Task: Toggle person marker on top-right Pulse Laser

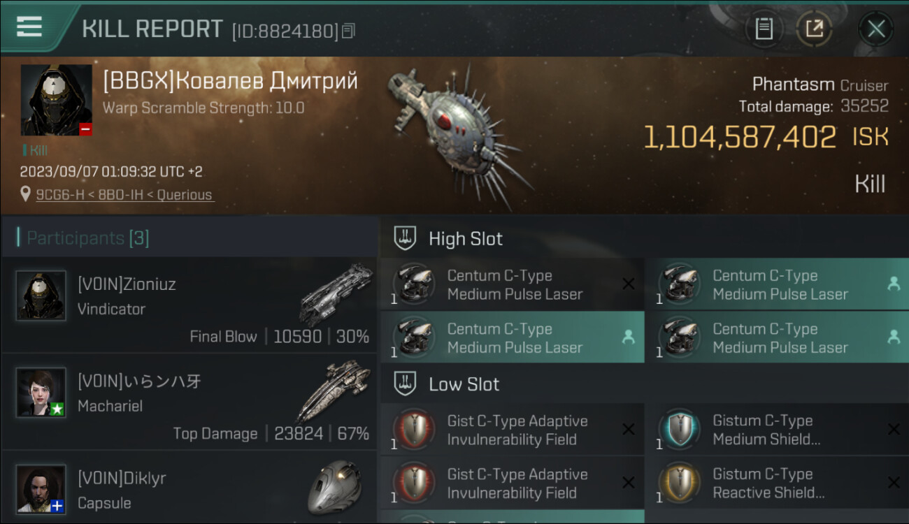Action: pos(893,284)
